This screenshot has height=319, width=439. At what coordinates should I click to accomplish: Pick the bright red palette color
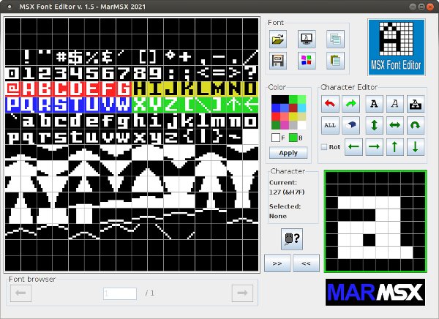pyautogui.click(x=276, y=116)
